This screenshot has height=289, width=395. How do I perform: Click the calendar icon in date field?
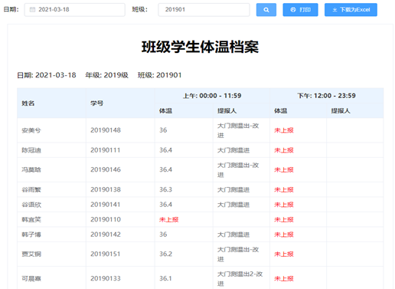pyautogui.click(x=32, y=10)
